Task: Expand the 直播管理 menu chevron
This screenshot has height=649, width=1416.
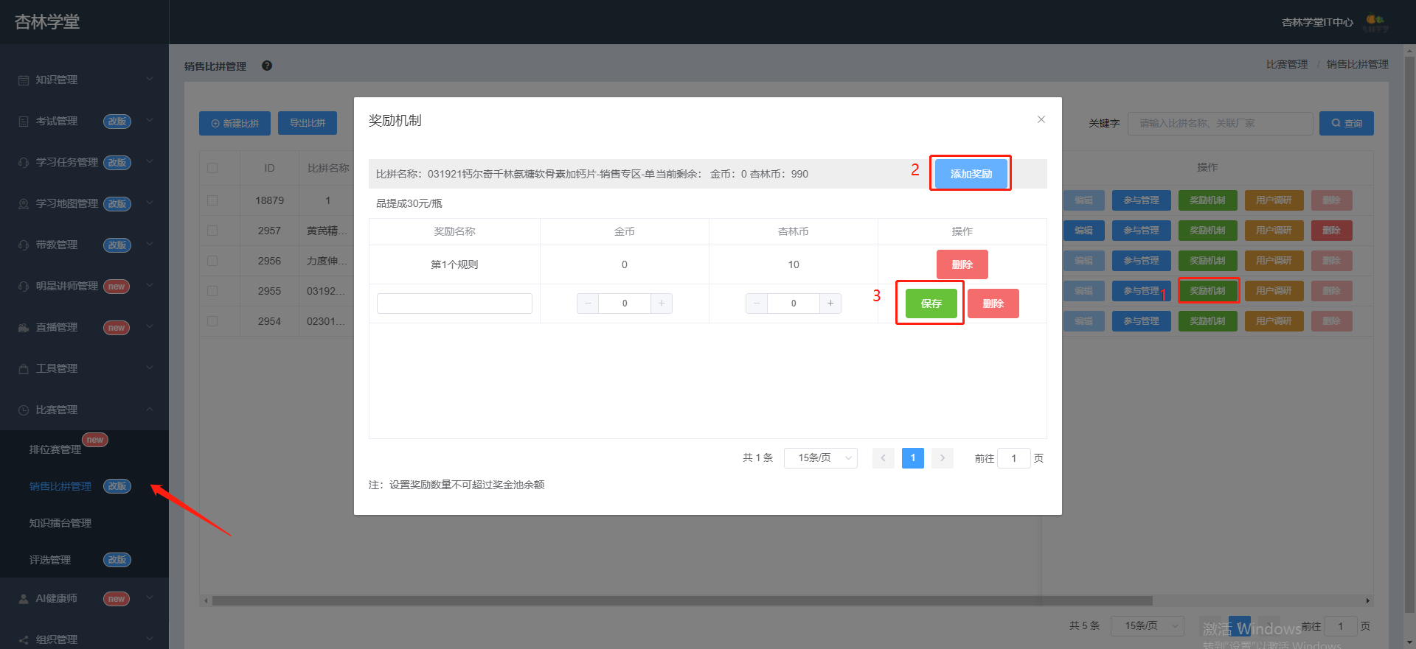Action: (150, 327)
